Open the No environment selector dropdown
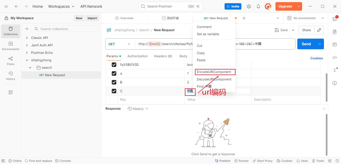Image resolution: width=341 pixels, height=164 pixels. [306, 18]
